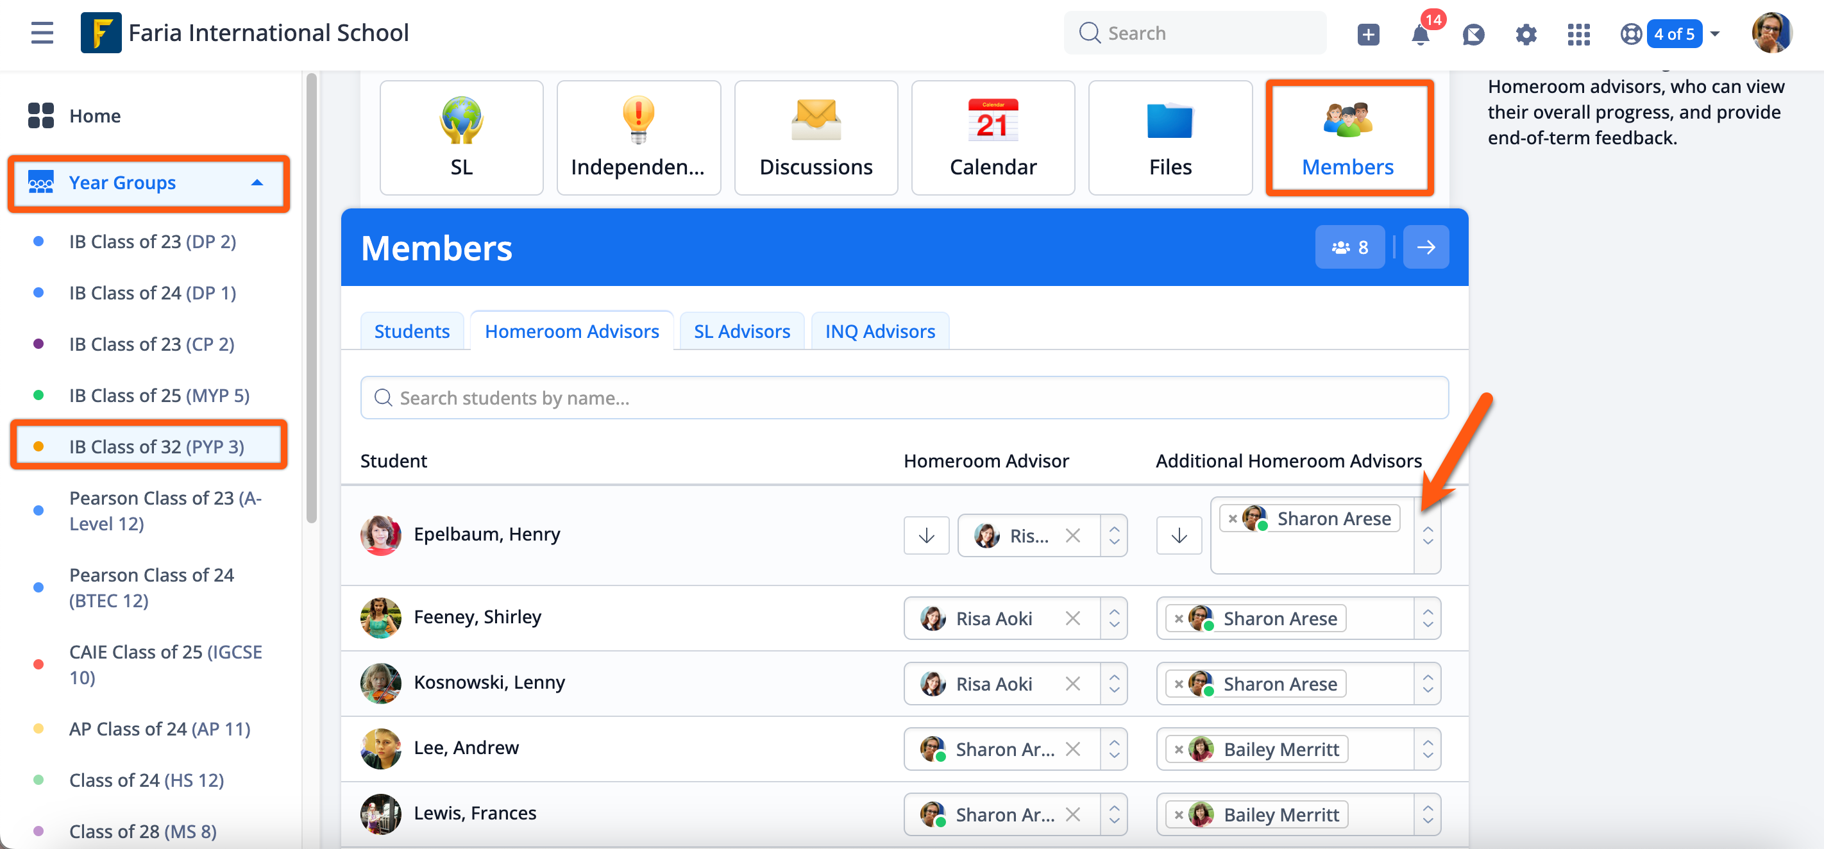This screenshot has width=1824, height=849.
Task: Click the plus quick-add icon
Action: tap(1368, 34)
